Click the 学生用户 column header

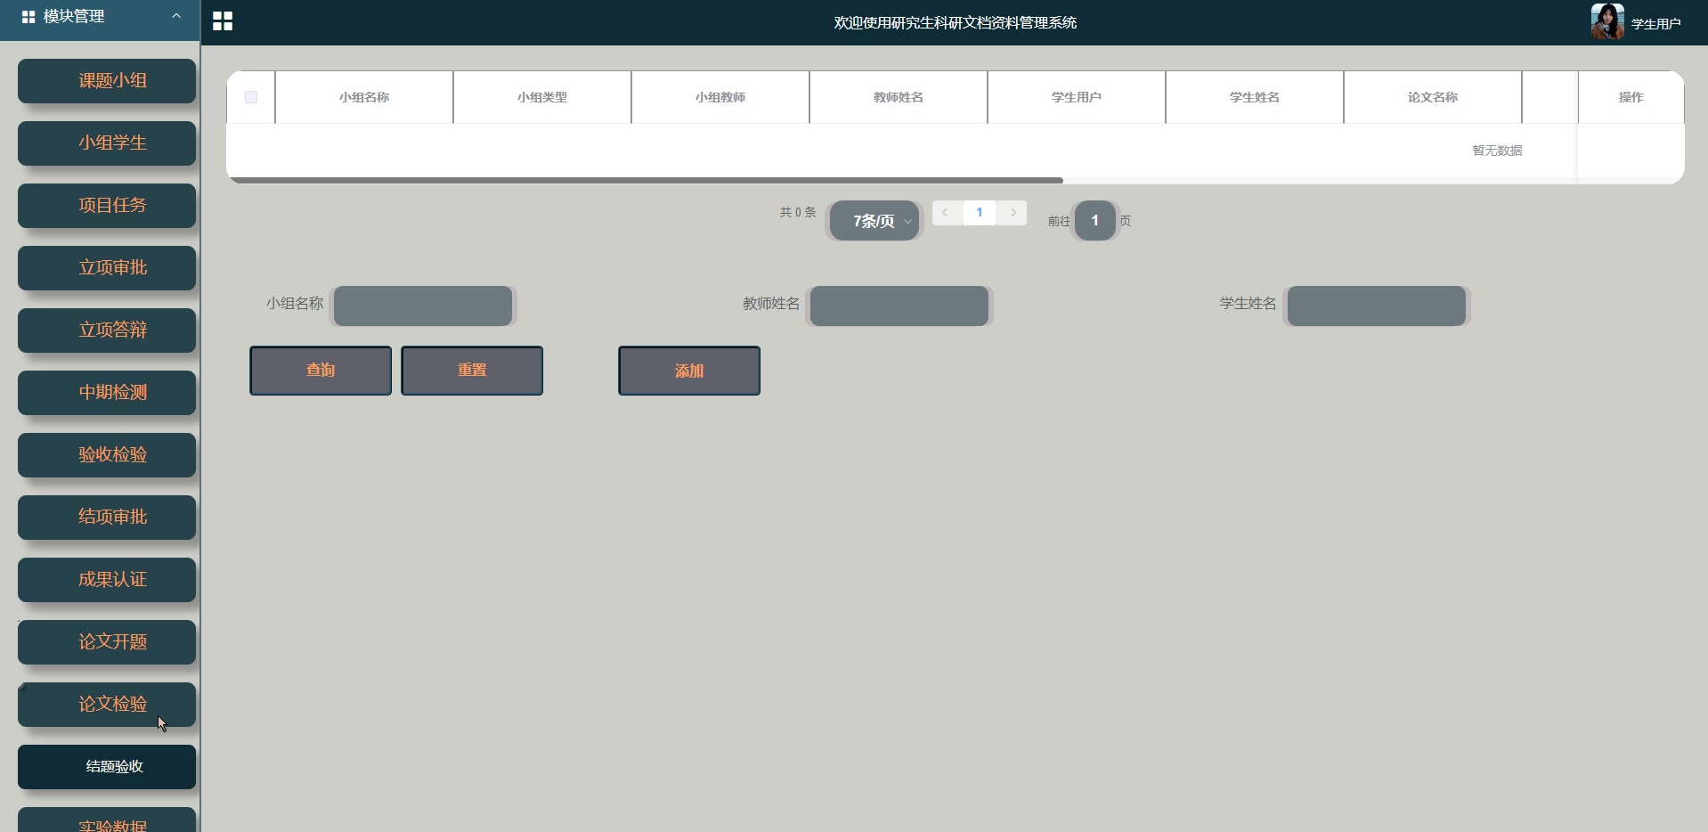(1077, 97)
